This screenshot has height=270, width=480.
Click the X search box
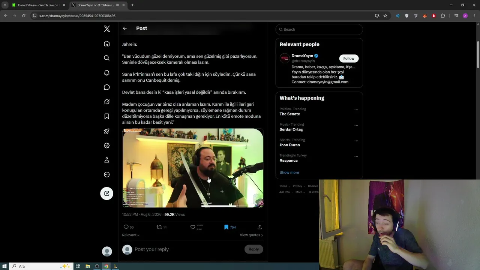[x=319, y=30]
